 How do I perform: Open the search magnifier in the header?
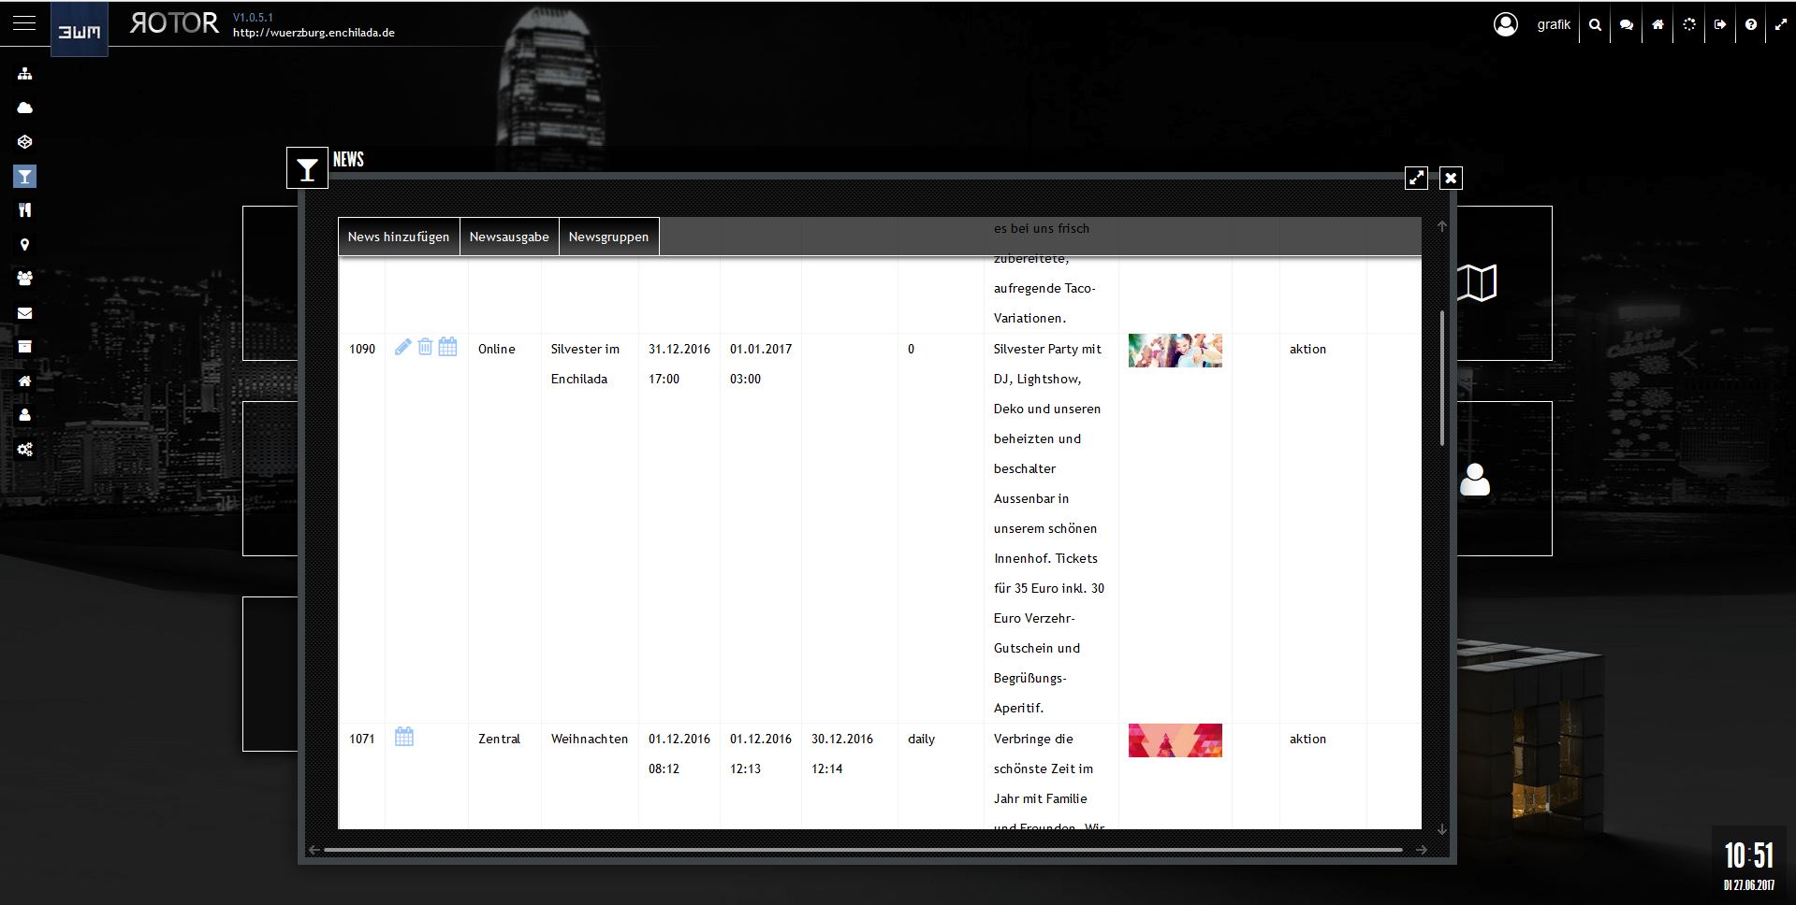(x=1596, y=25)
